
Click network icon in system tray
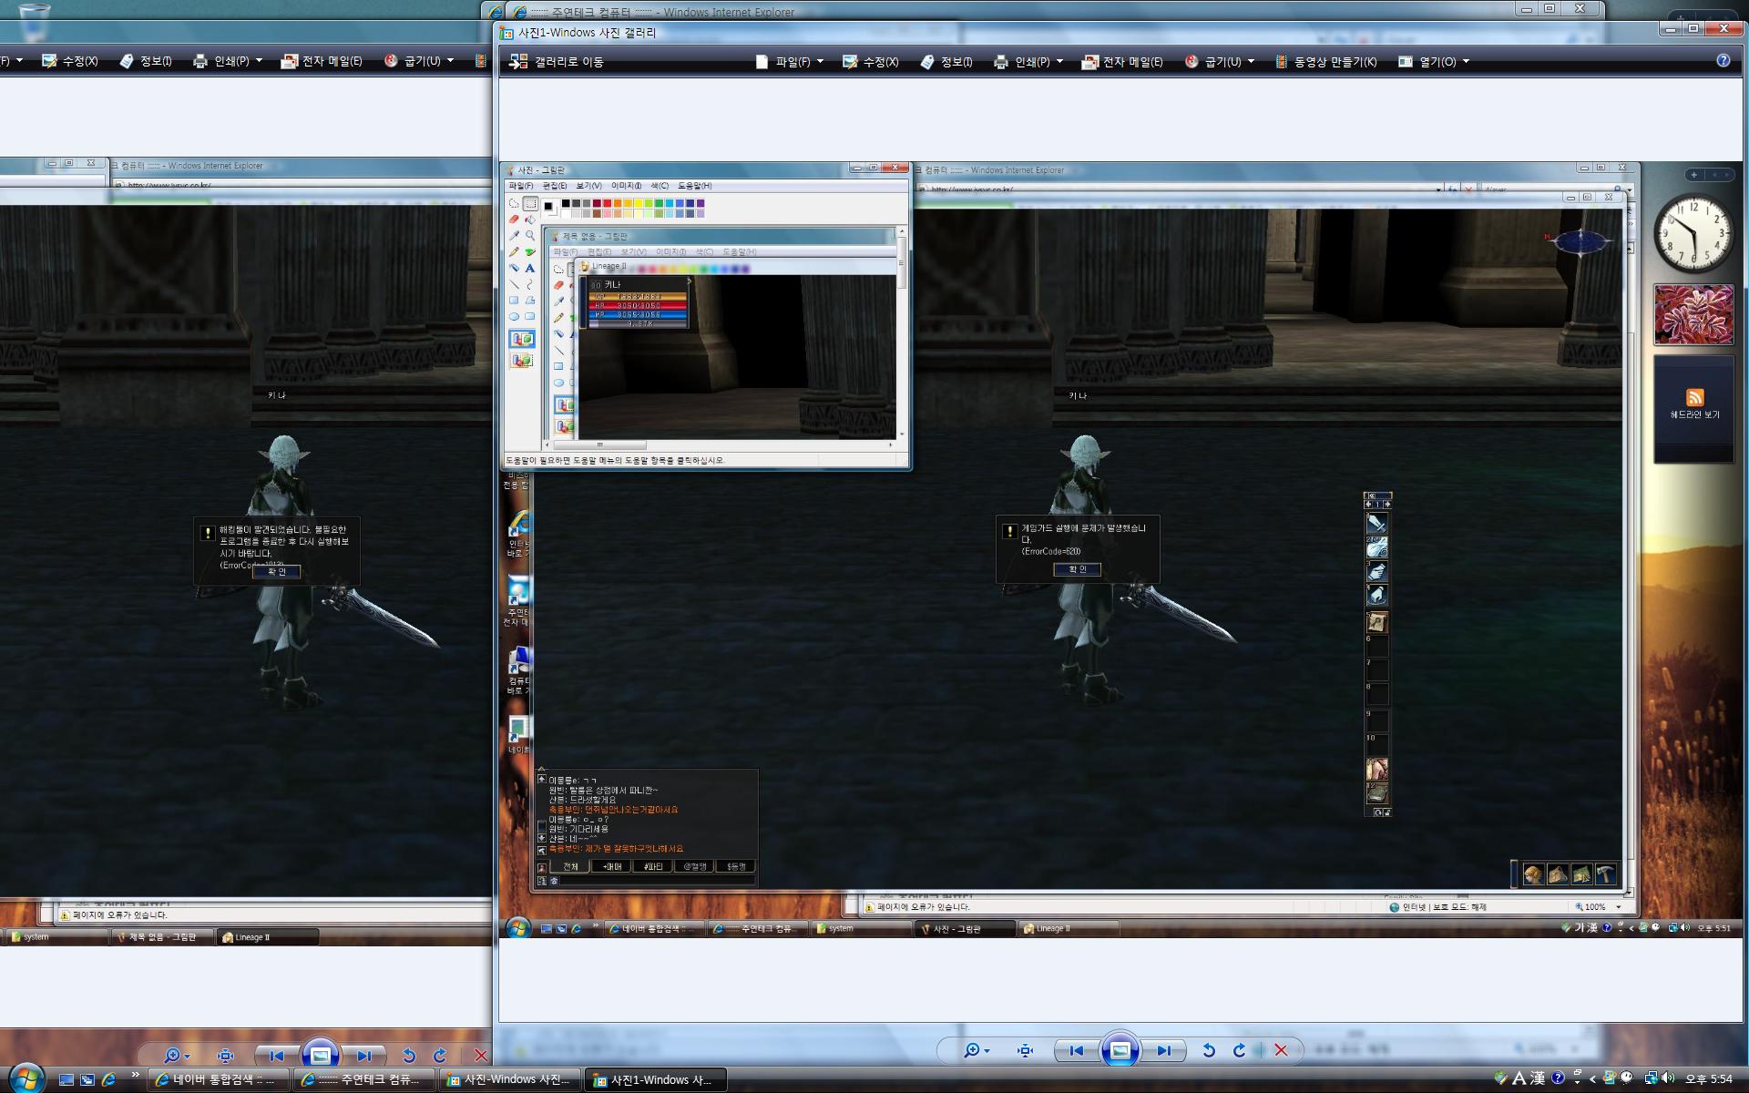(1652, 1078)
